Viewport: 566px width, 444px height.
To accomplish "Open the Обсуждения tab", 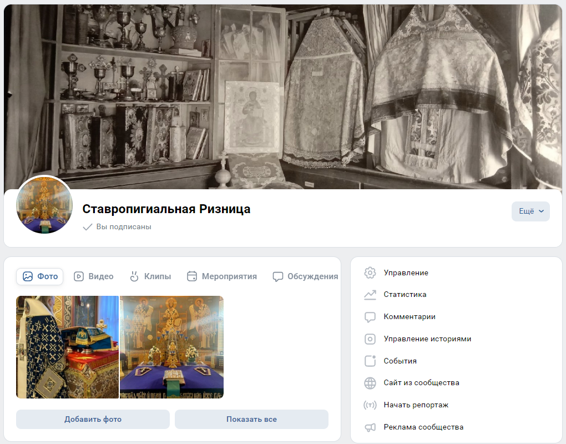I will (305, 276).
